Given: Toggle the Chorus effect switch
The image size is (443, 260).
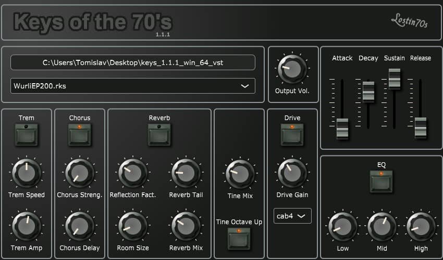Looking at the screenshot, I should (x=80, y=135).
